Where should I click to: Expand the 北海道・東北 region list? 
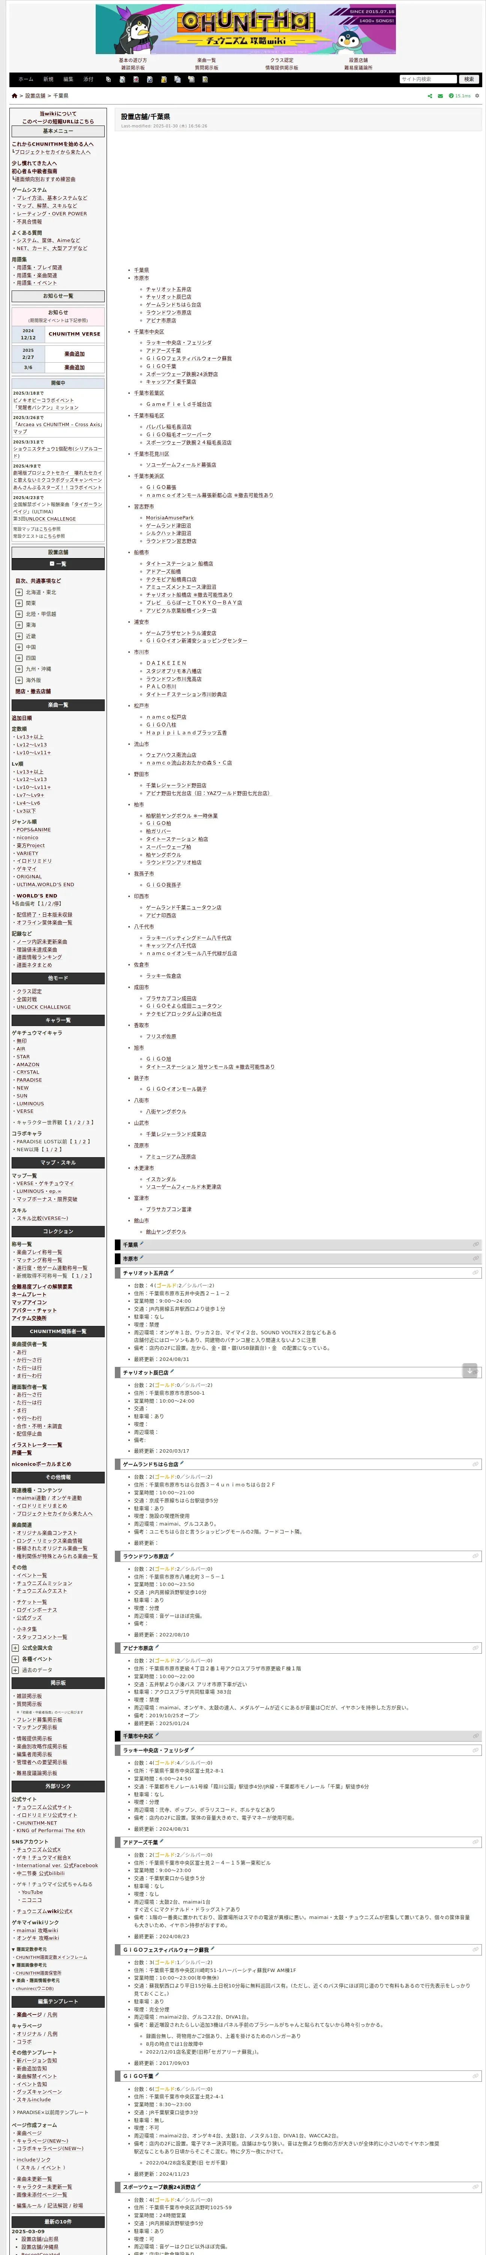[x=18, y=592]
